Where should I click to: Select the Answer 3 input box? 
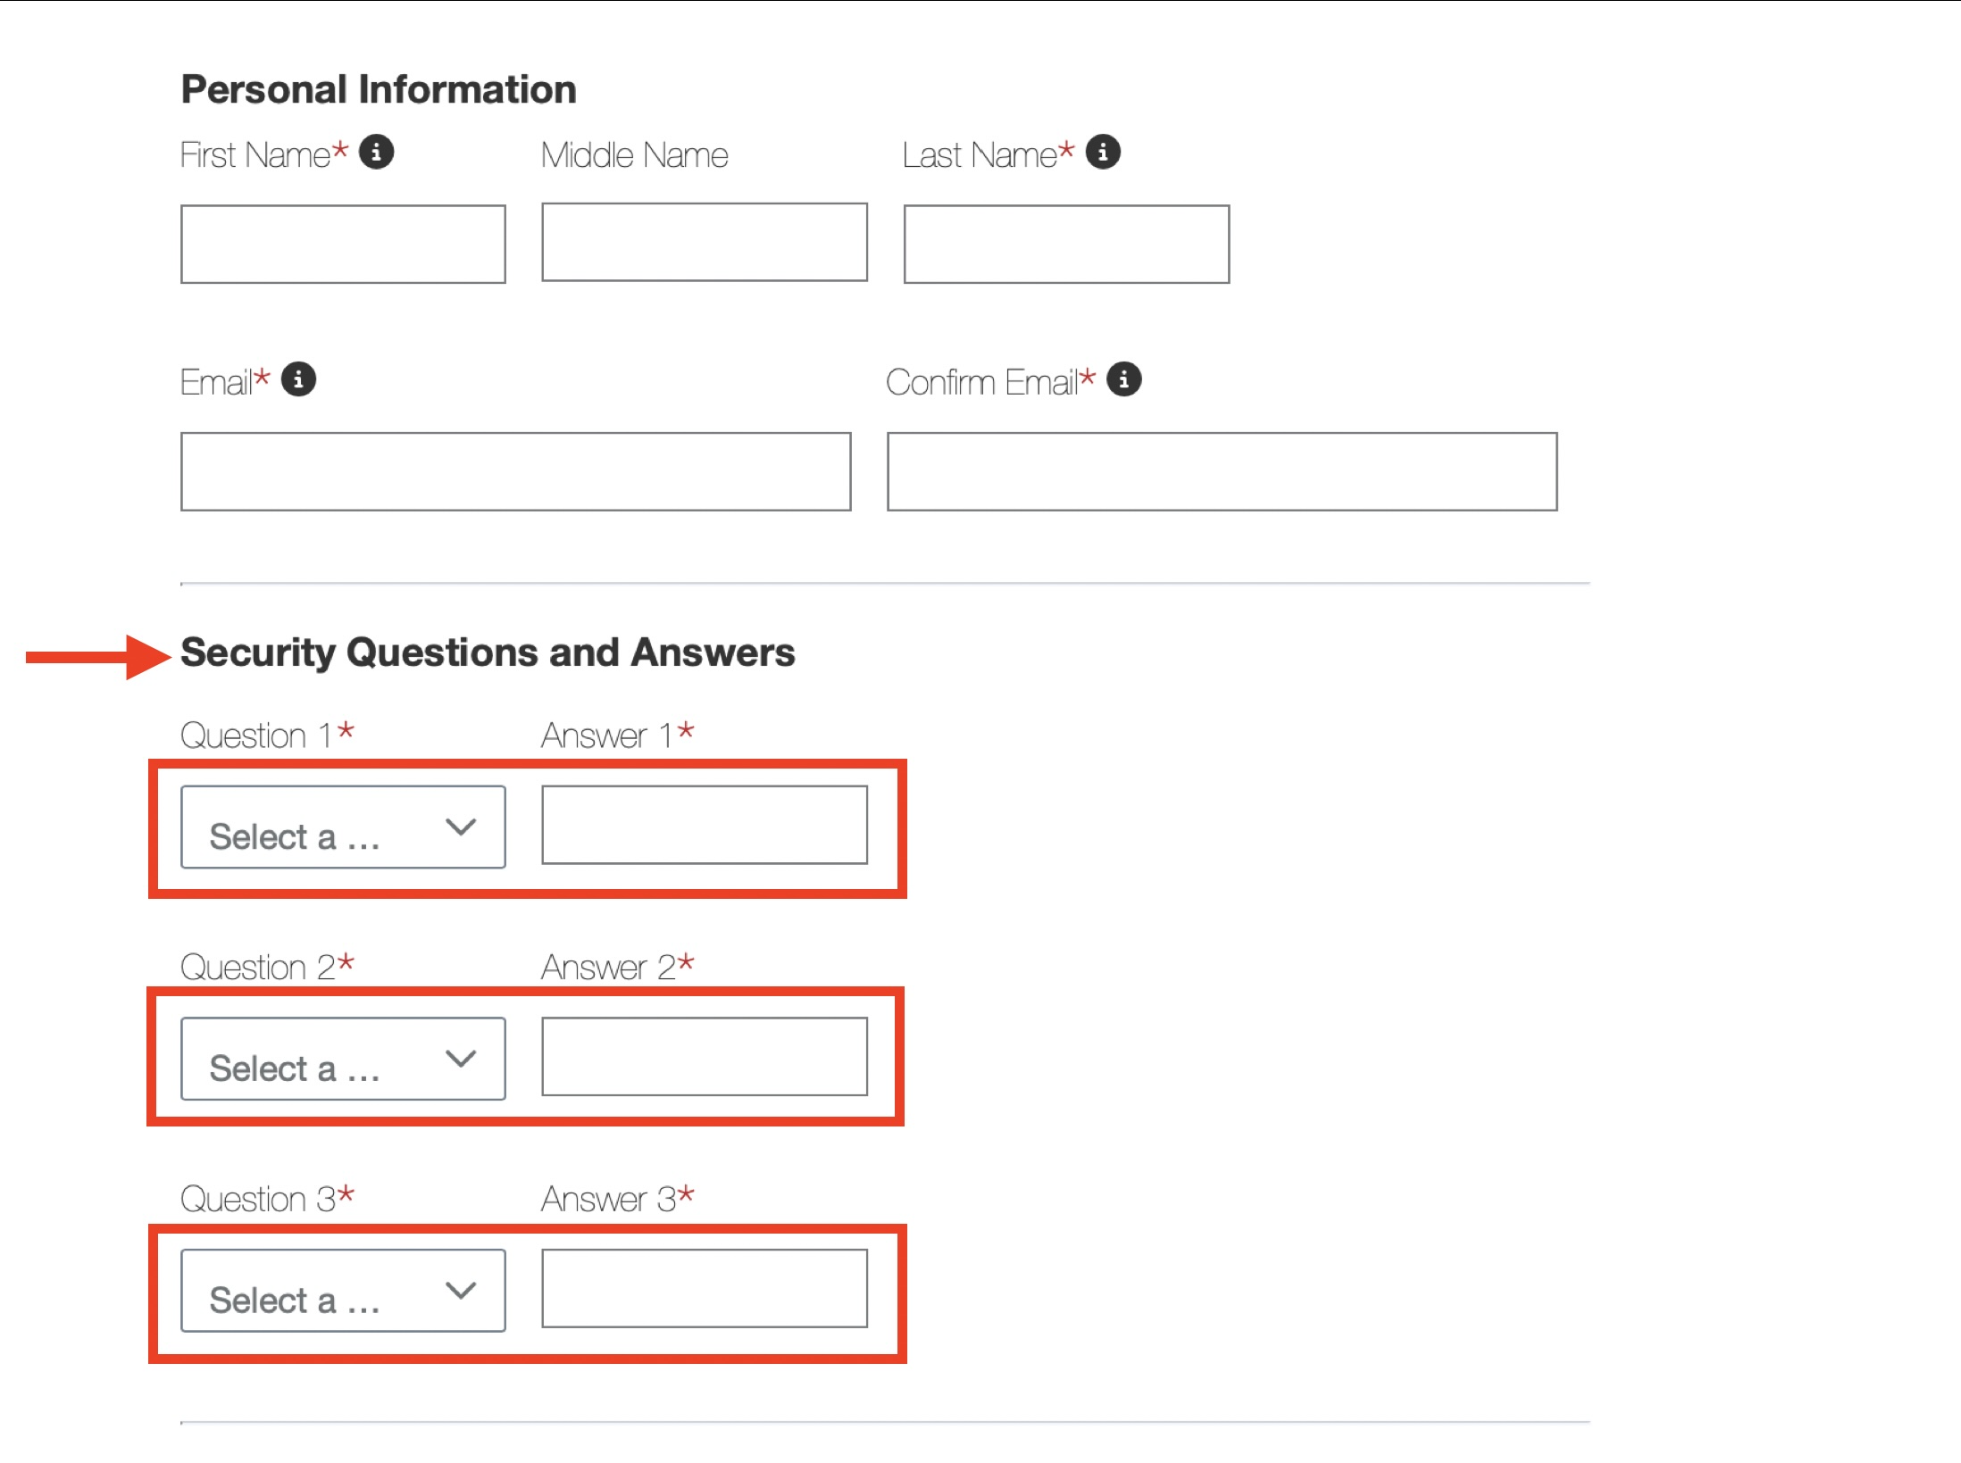tap(704, 1289)
